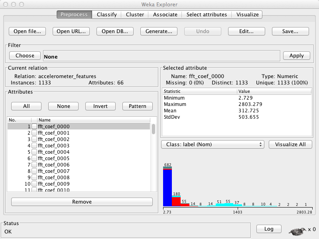The image size is (319, 239).
Task: Tick the checkbox for fft_coef_0005
Action: point(34,158)
